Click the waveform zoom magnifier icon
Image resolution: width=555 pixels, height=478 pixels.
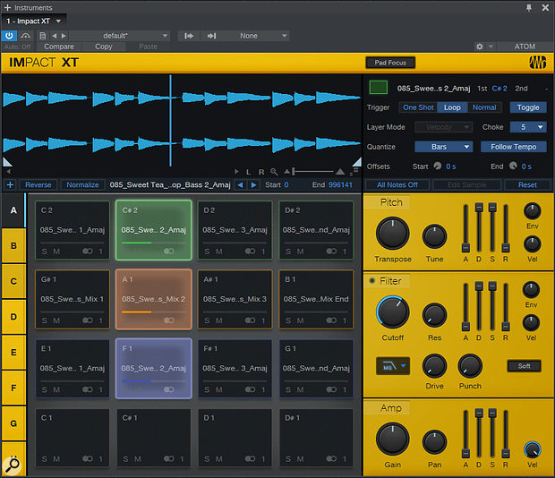click(274, 172)
